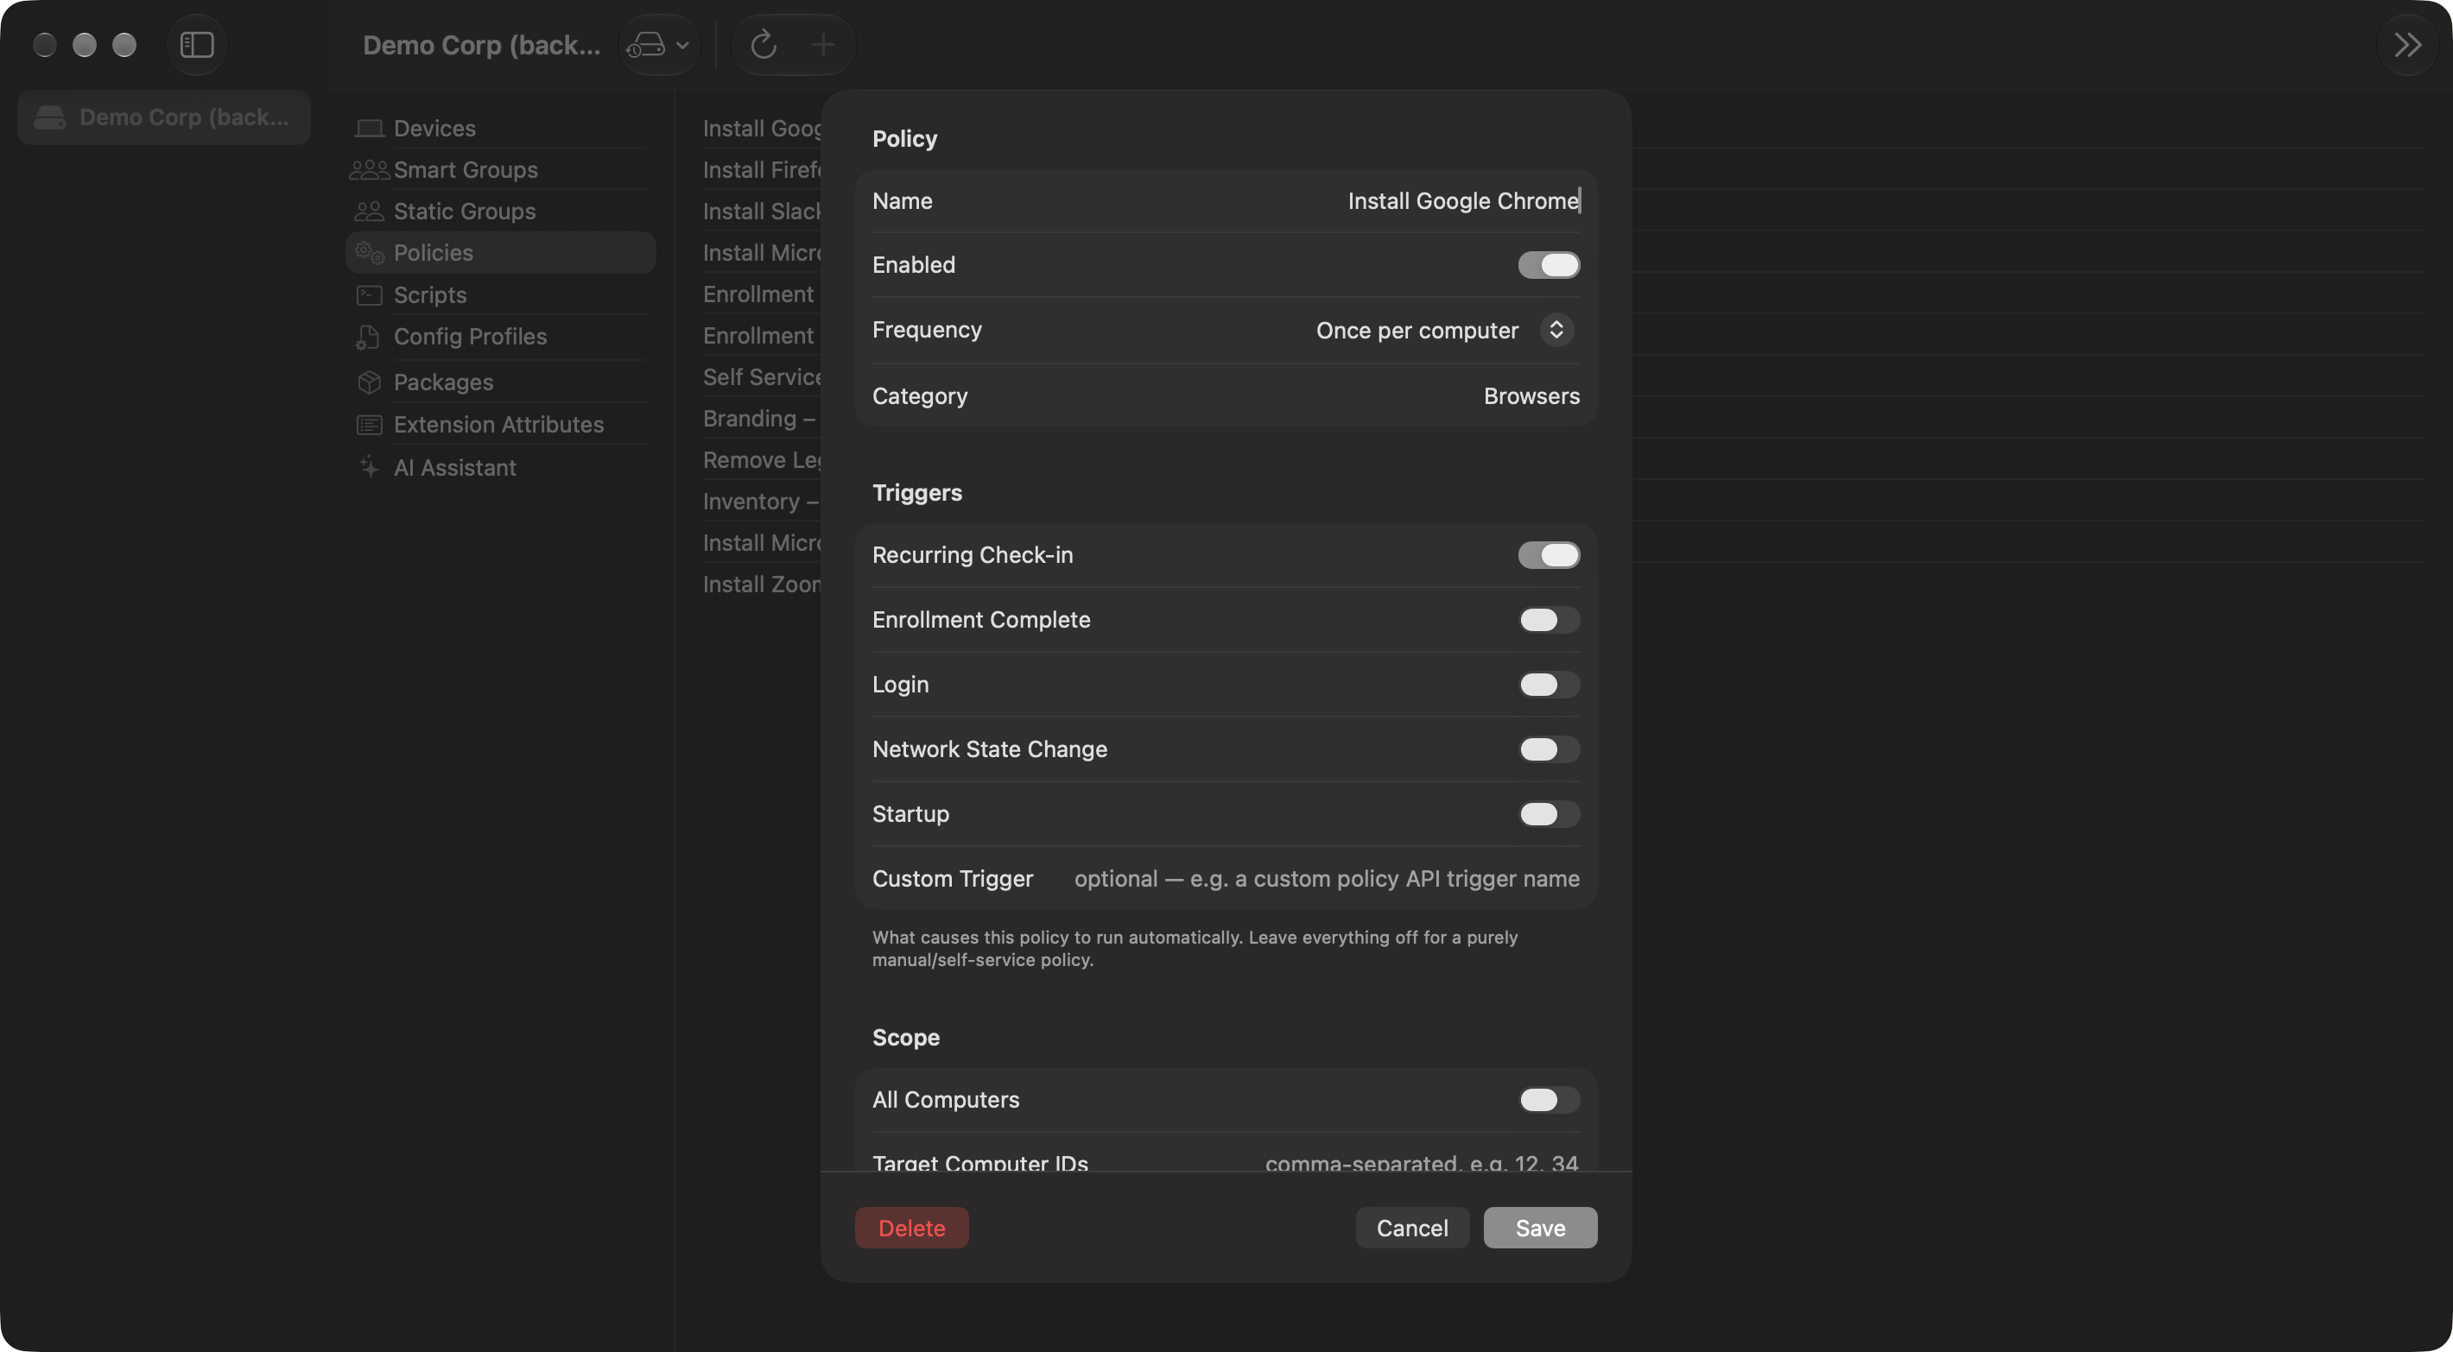The width and height of the screenshot is (2453, 1352).
Task: Open AI Assistant sparkle icon
Action: point(370,467)
